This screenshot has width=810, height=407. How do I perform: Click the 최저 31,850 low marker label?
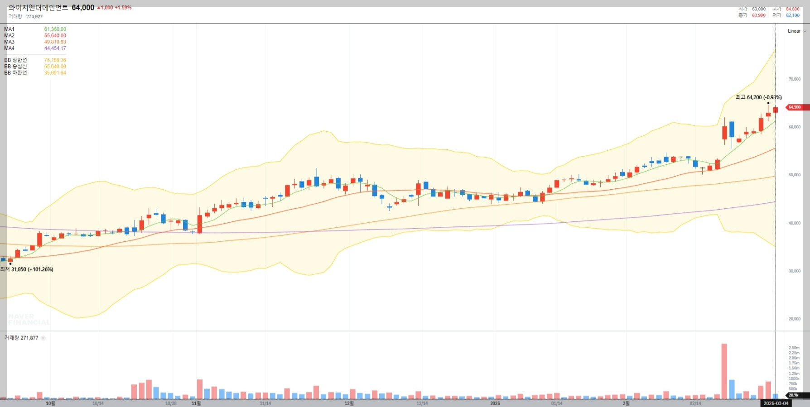(x=27, y=269)
